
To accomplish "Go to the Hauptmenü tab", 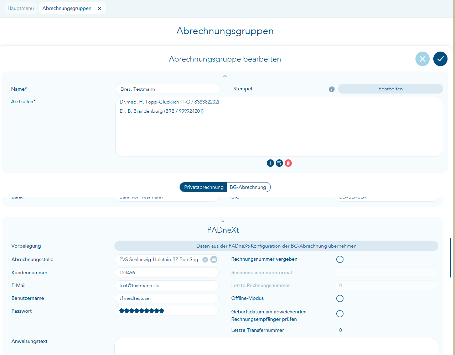I will [21, 9].
